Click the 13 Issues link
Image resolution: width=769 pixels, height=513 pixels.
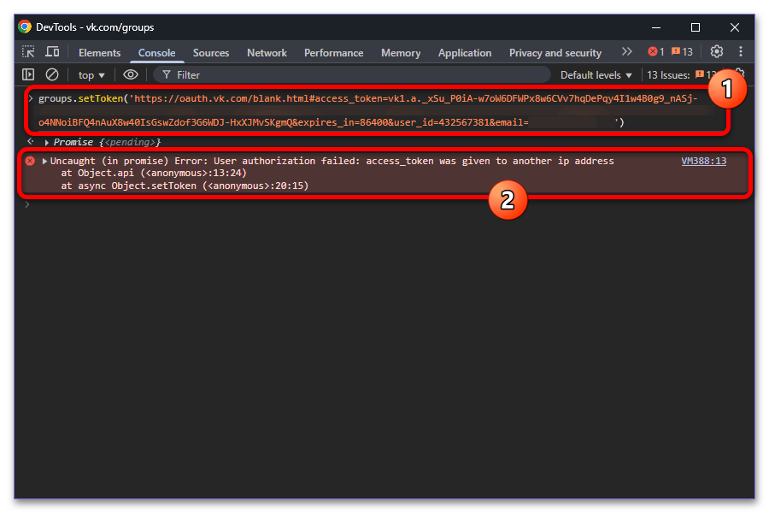pyautogui.click(x=682, y=75)
